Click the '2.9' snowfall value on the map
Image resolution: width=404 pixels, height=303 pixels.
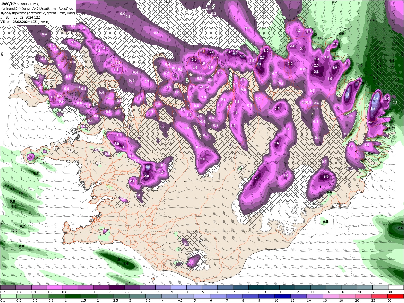point(116,144)
